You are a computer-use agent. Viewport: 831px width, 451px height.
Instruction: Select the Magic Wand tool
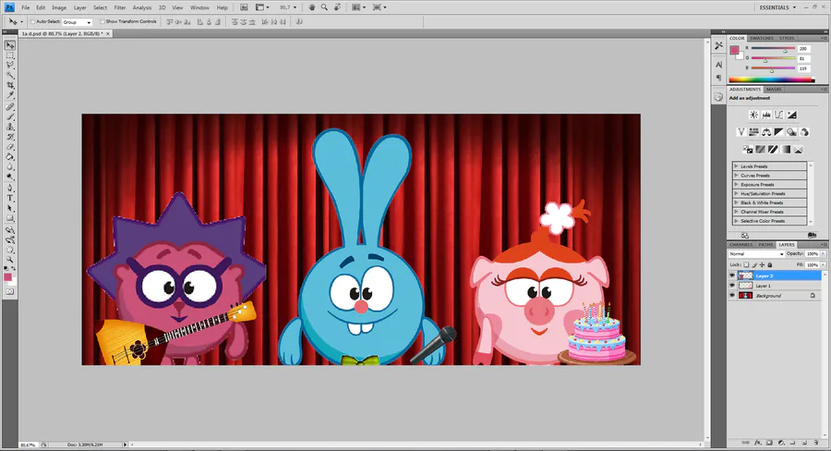(10, 76)
